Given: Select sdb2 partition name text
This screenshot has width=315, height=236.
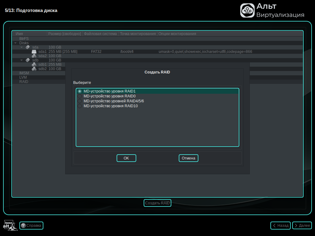Looking at the screenshot, I should click(x=42, y=69).
